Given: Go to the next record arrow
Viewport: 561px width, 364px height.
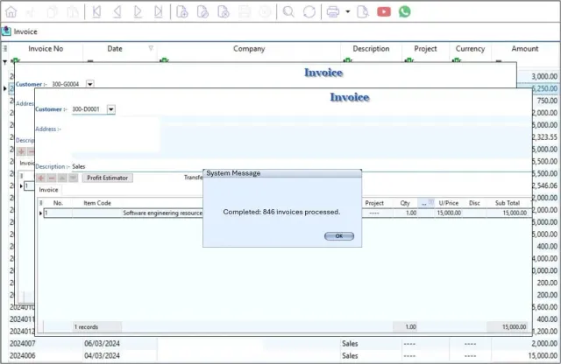Looking at the screenshot, I should [x=138, y=11].
